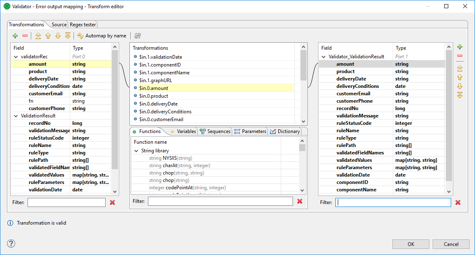
Task: Move output field down with blue down arrow
Action: (460, 86)
